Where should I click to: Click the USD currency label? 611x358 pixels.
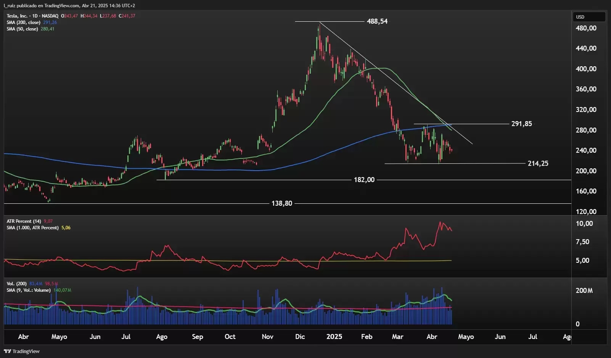click(x=580, y=17)
